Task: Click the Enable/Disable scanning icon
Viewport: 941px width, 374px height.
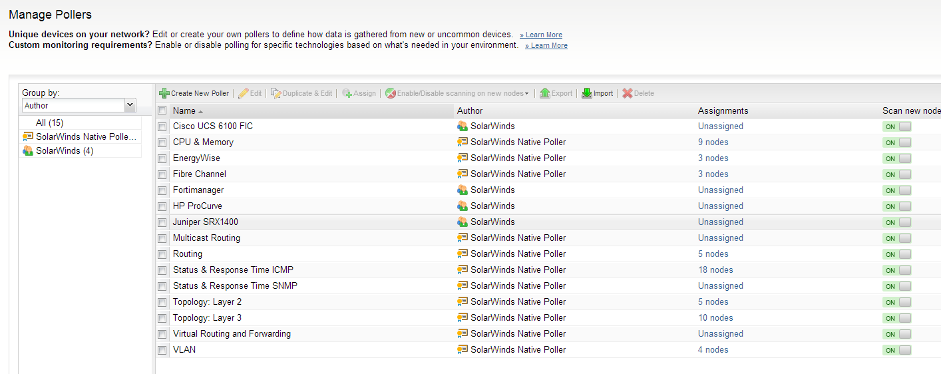Action: (391, 93)
